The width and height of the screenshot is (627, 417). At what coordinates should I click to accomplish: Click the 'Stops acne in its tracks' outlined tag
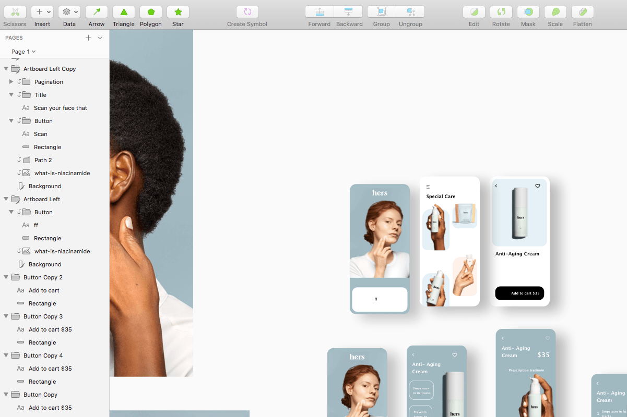point(421,390)
